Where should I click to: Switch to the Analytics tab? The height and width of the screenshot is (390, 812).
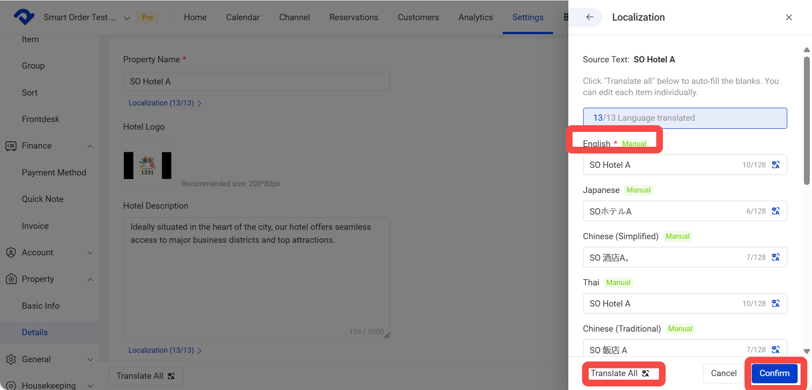[476, 17]
